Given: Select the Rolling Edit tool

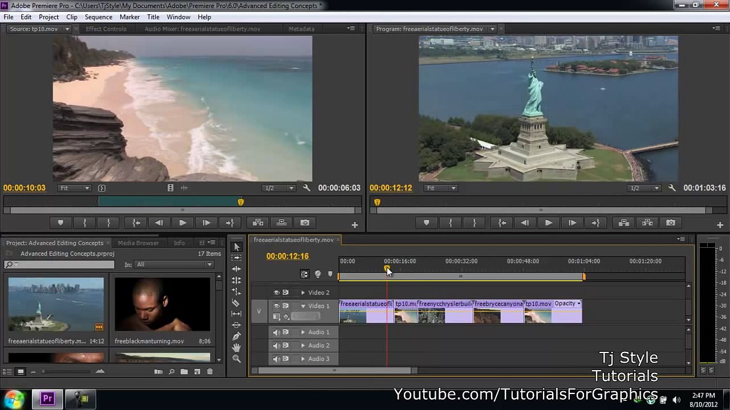Looking at the screenshot, I should [237, 280].
